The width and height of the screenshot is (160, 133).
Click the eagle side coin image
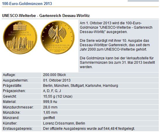click(x=57, y=37)
